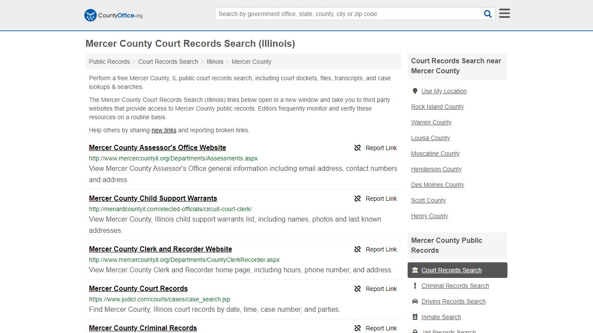Image resolution: width=593 pixels, height=333 pixels.
Task: Click broken-link icon for Mercer County Court Records
Action: coord(357,289)
